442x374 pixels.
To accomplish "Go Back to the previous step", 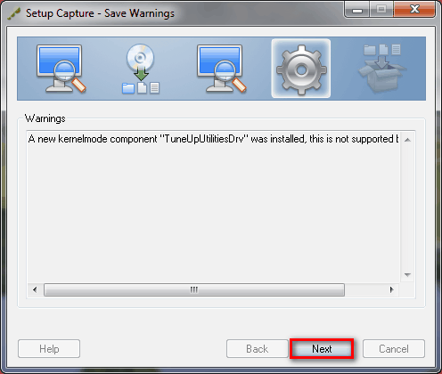I will pos(258,349).
